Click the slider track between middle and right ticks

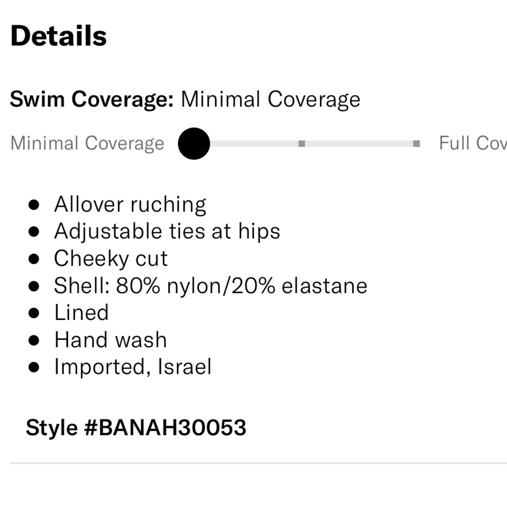pos(359,143)
